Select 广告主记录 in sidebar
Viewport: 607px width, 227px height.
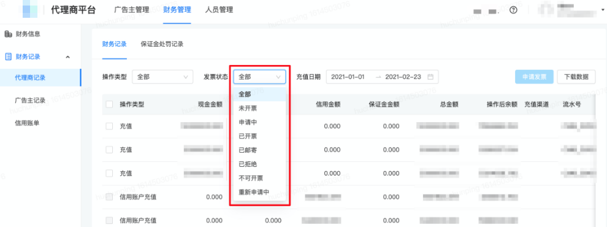click(x=30, y=100)
